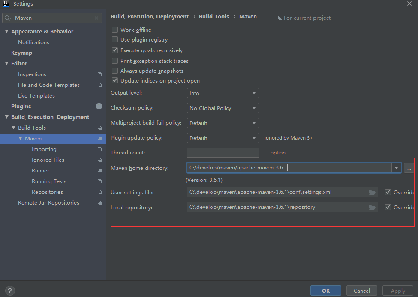Select Importing under Maven
The height and width of the screenshot is (297, 418).
point(44,149)
